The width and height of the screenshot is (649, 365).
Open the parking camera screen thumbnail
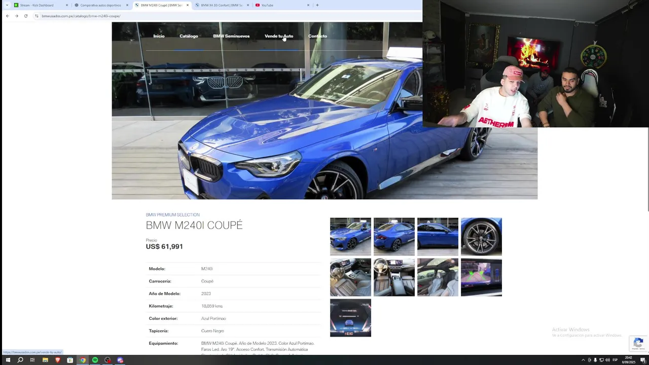[481, 277]
